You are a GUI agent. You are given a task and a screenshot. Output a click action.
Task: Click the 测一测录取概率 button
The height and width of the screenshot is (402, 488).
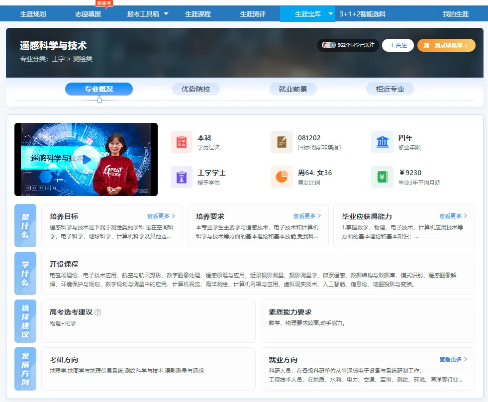446,45
